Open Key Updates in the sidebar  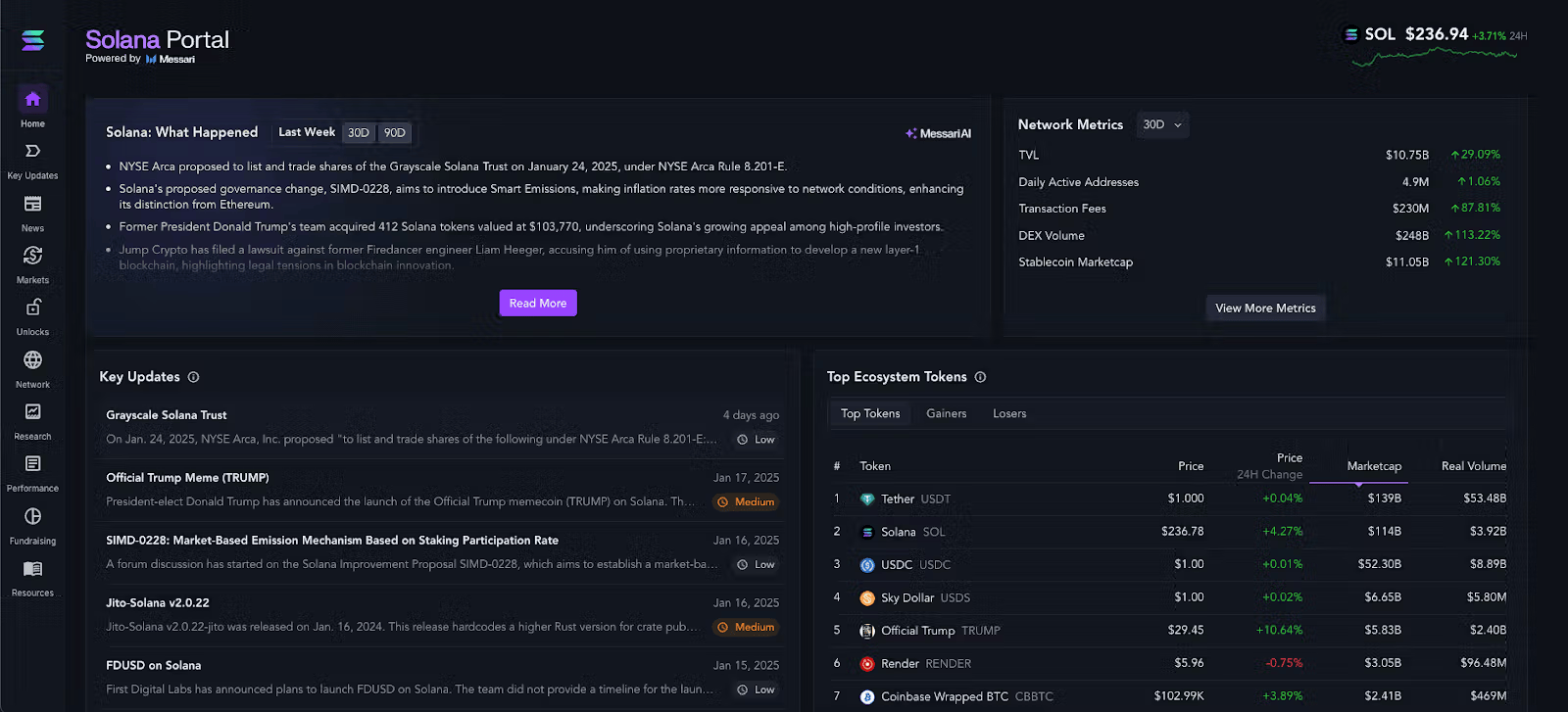pos(32,151)
